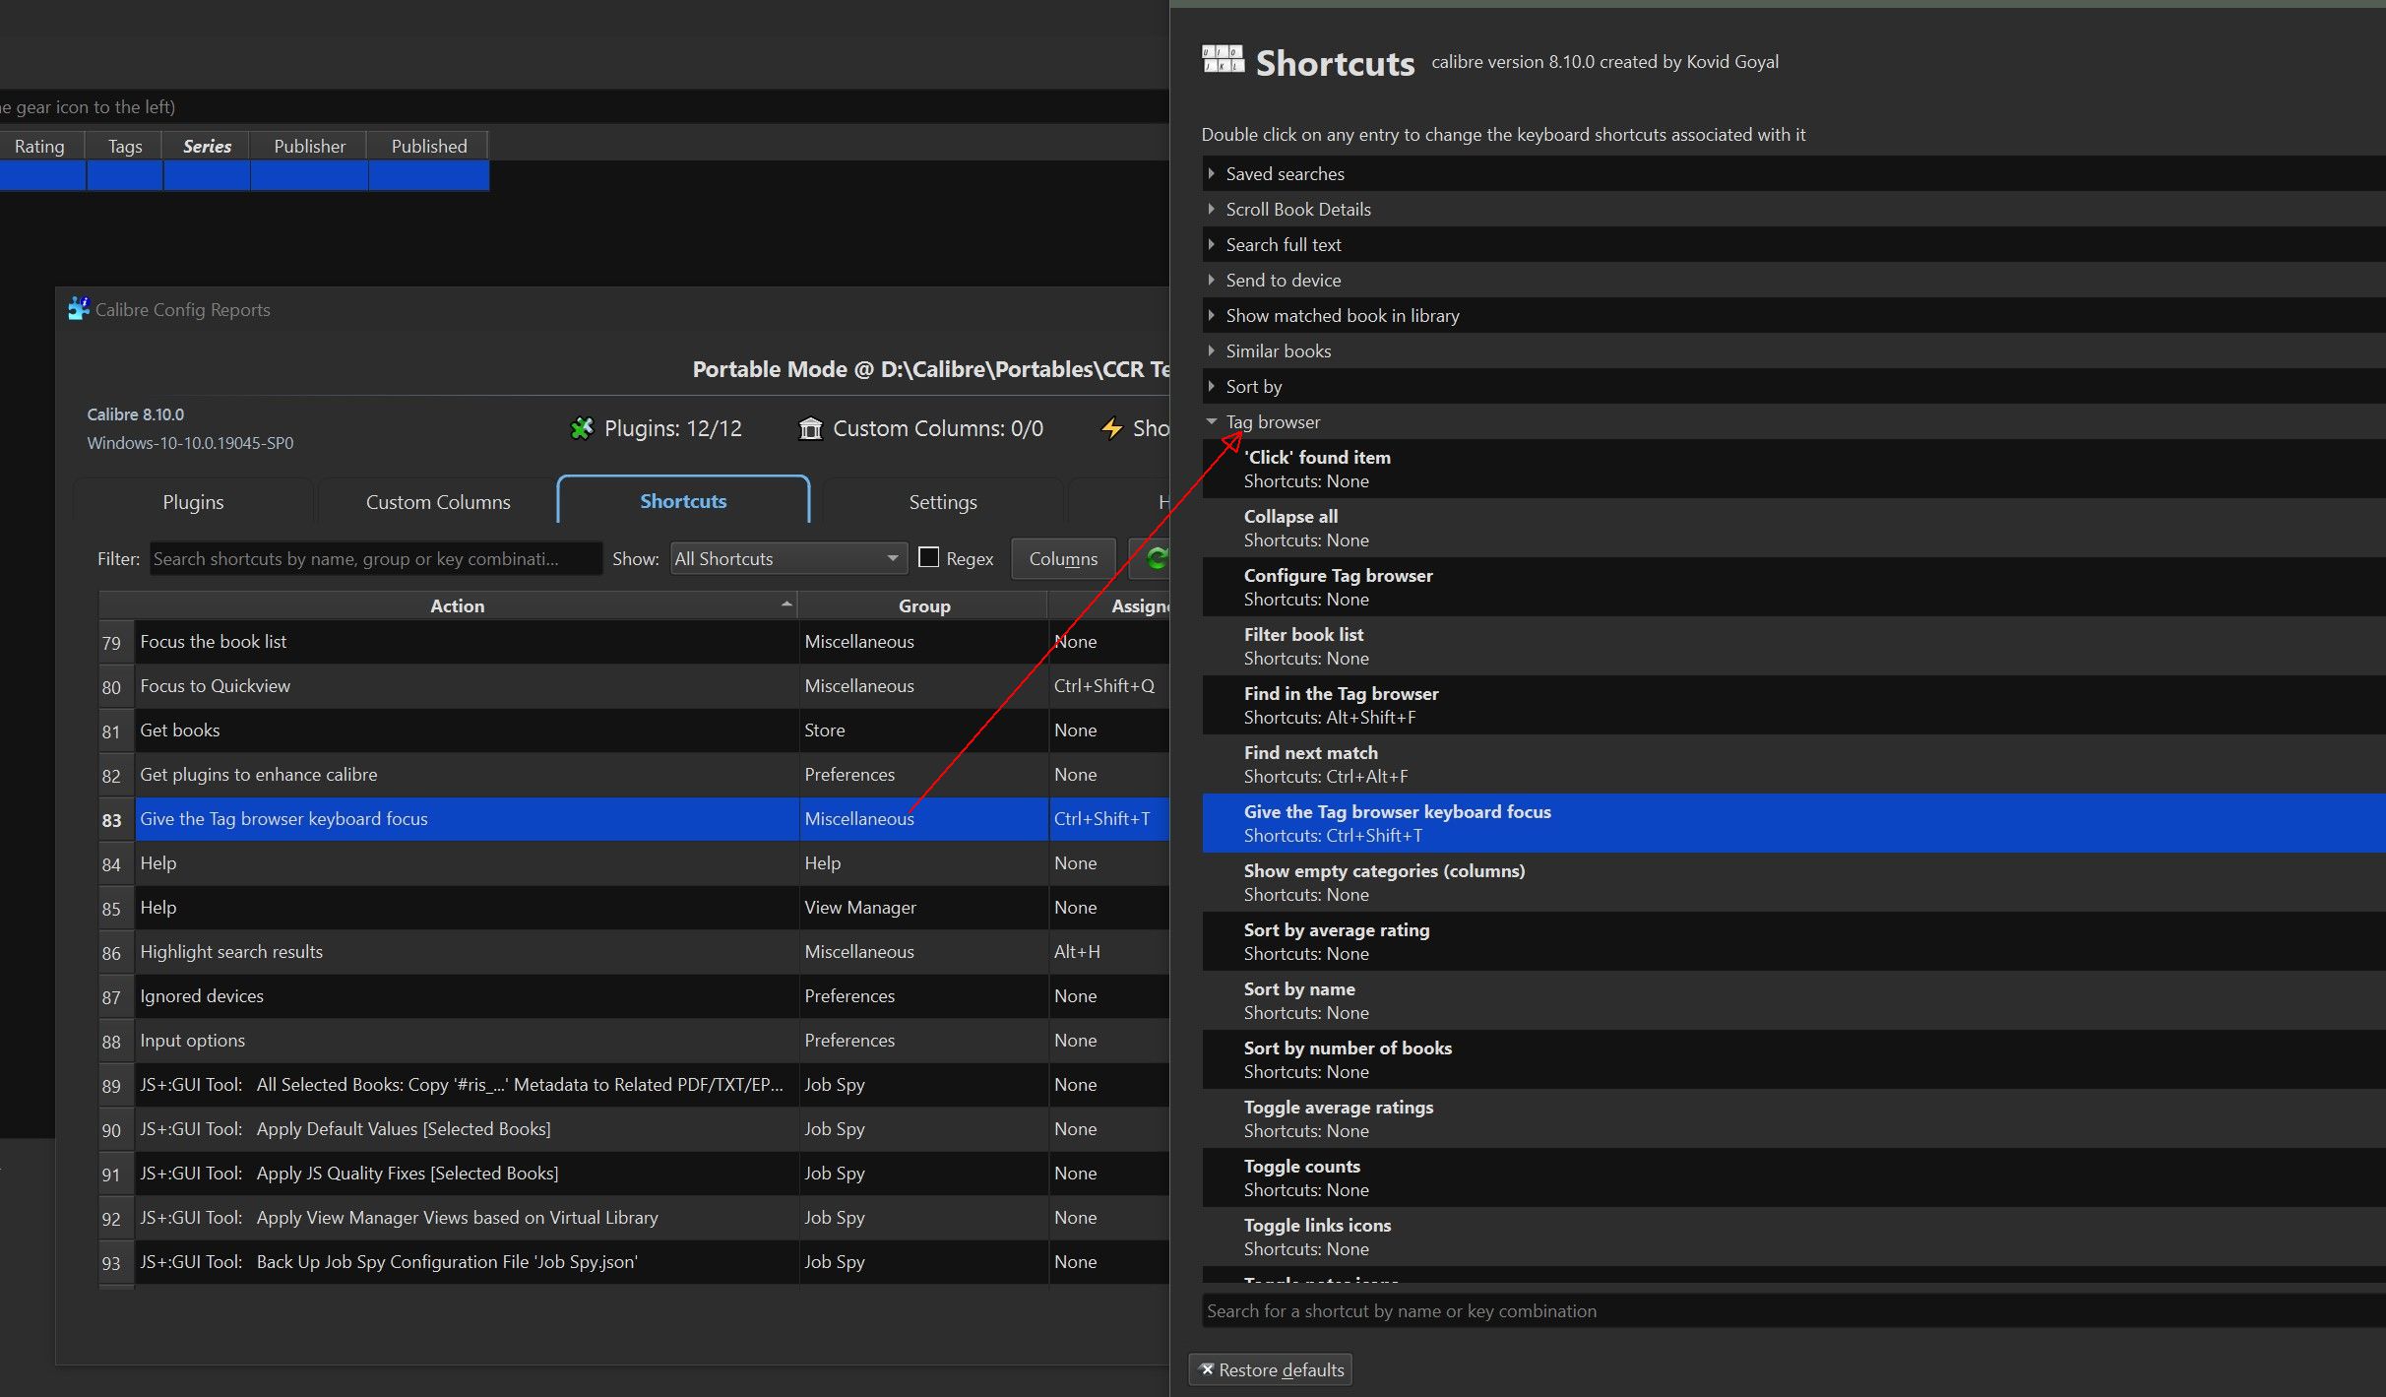Image resolution: width=2386 pixels, height=1397 pixels.
Task: Expand the Send to device group
Action: [x=1211, y=280]
